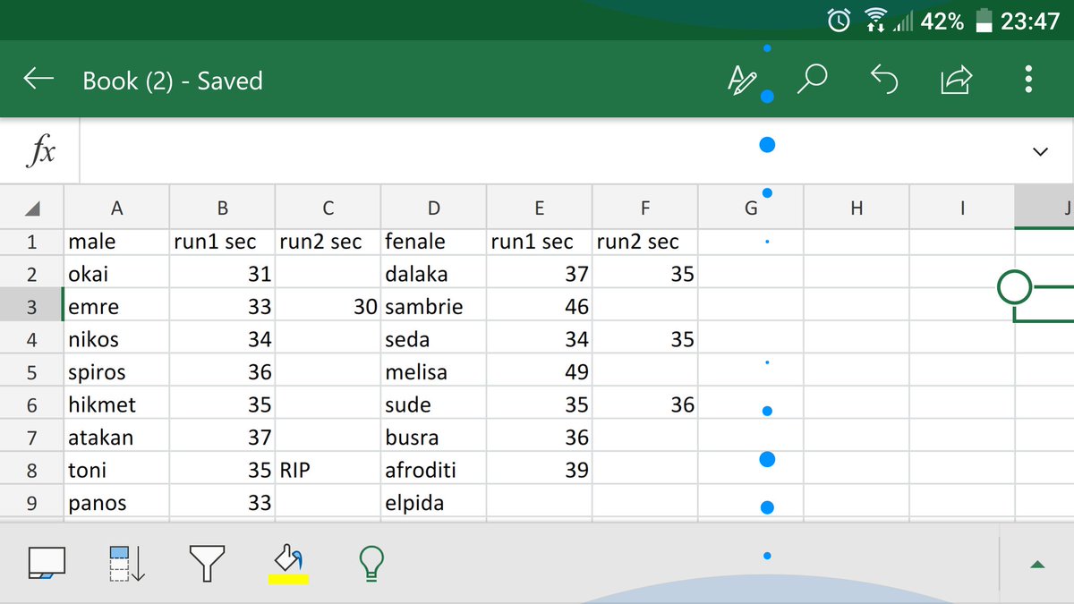Apply filter using the funnel icon
This screenshot has height=604, width=1074.
(207, 564)
